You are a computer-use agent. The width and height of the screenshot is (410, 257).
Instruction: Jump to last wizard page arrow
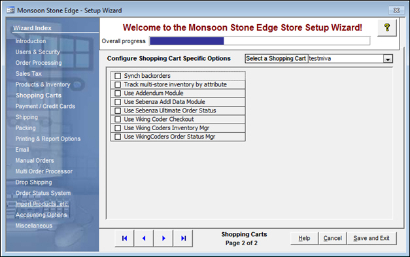click(x=183, y=238)
